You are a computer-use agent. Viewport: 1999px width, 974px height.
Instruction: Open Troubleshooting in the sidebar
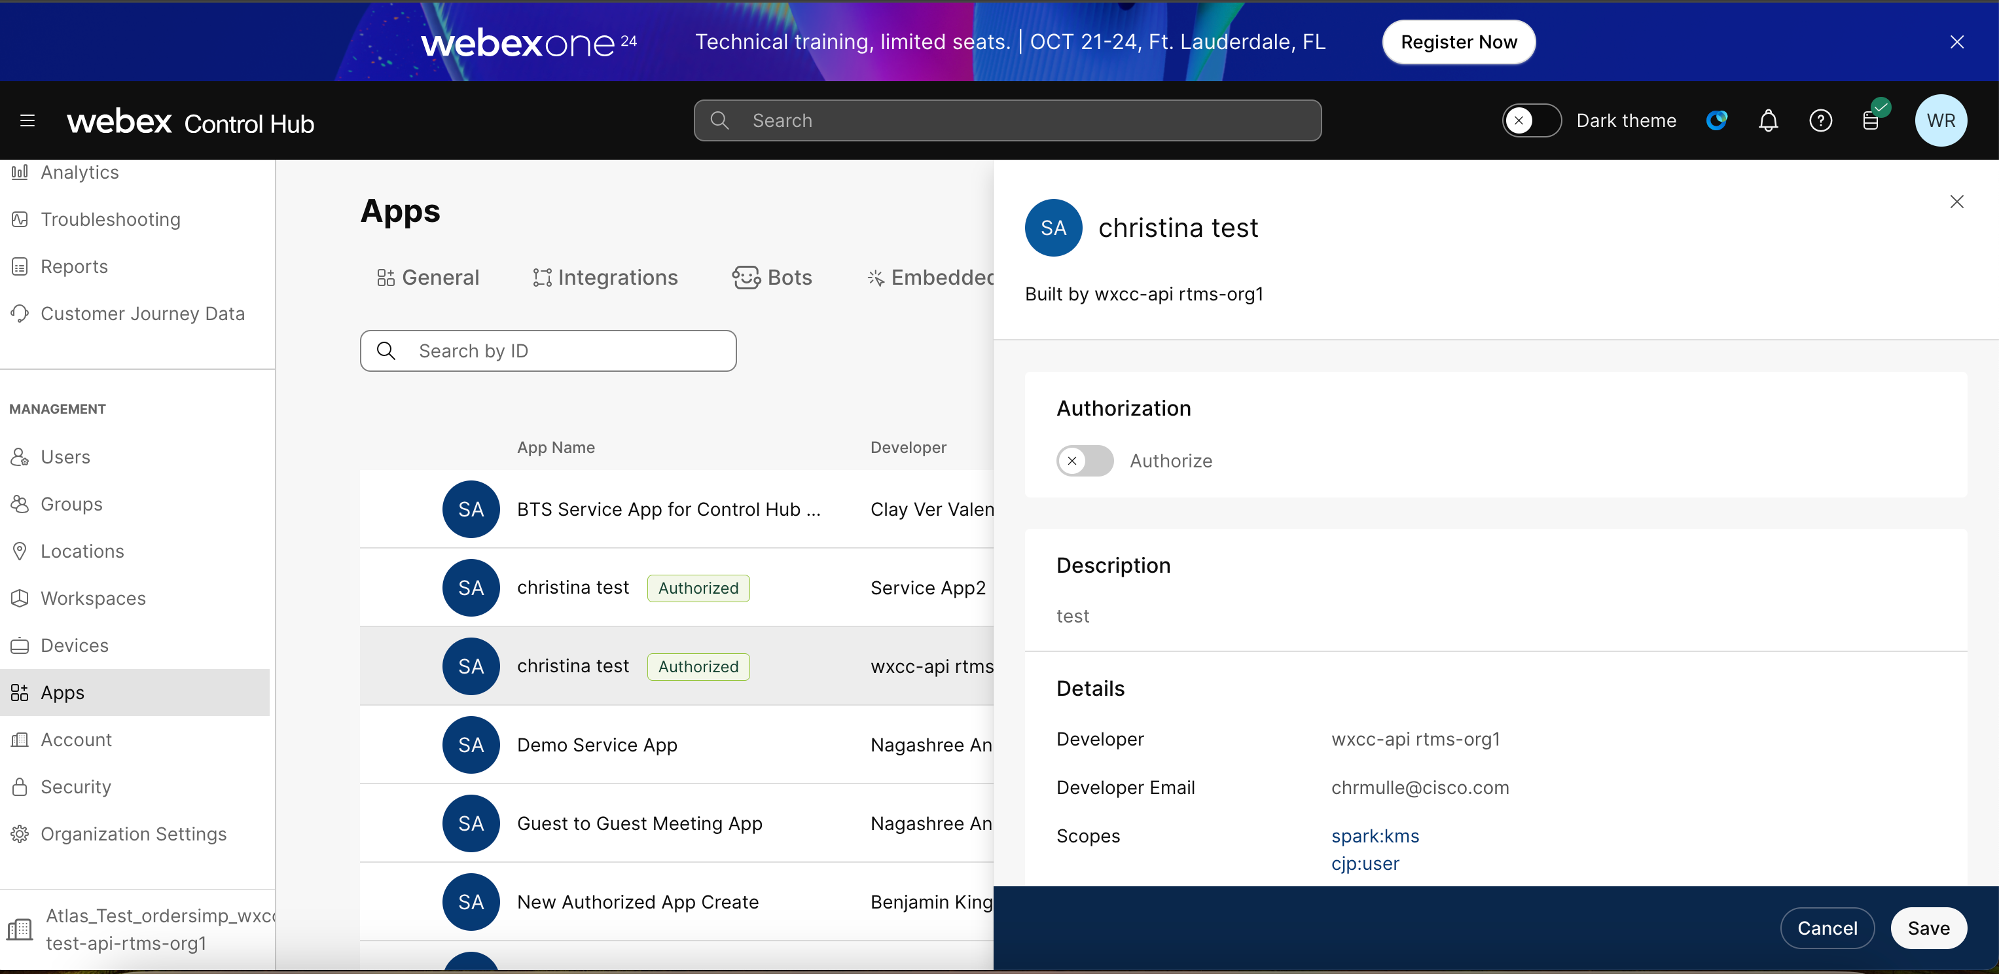[x=110, y=220]
